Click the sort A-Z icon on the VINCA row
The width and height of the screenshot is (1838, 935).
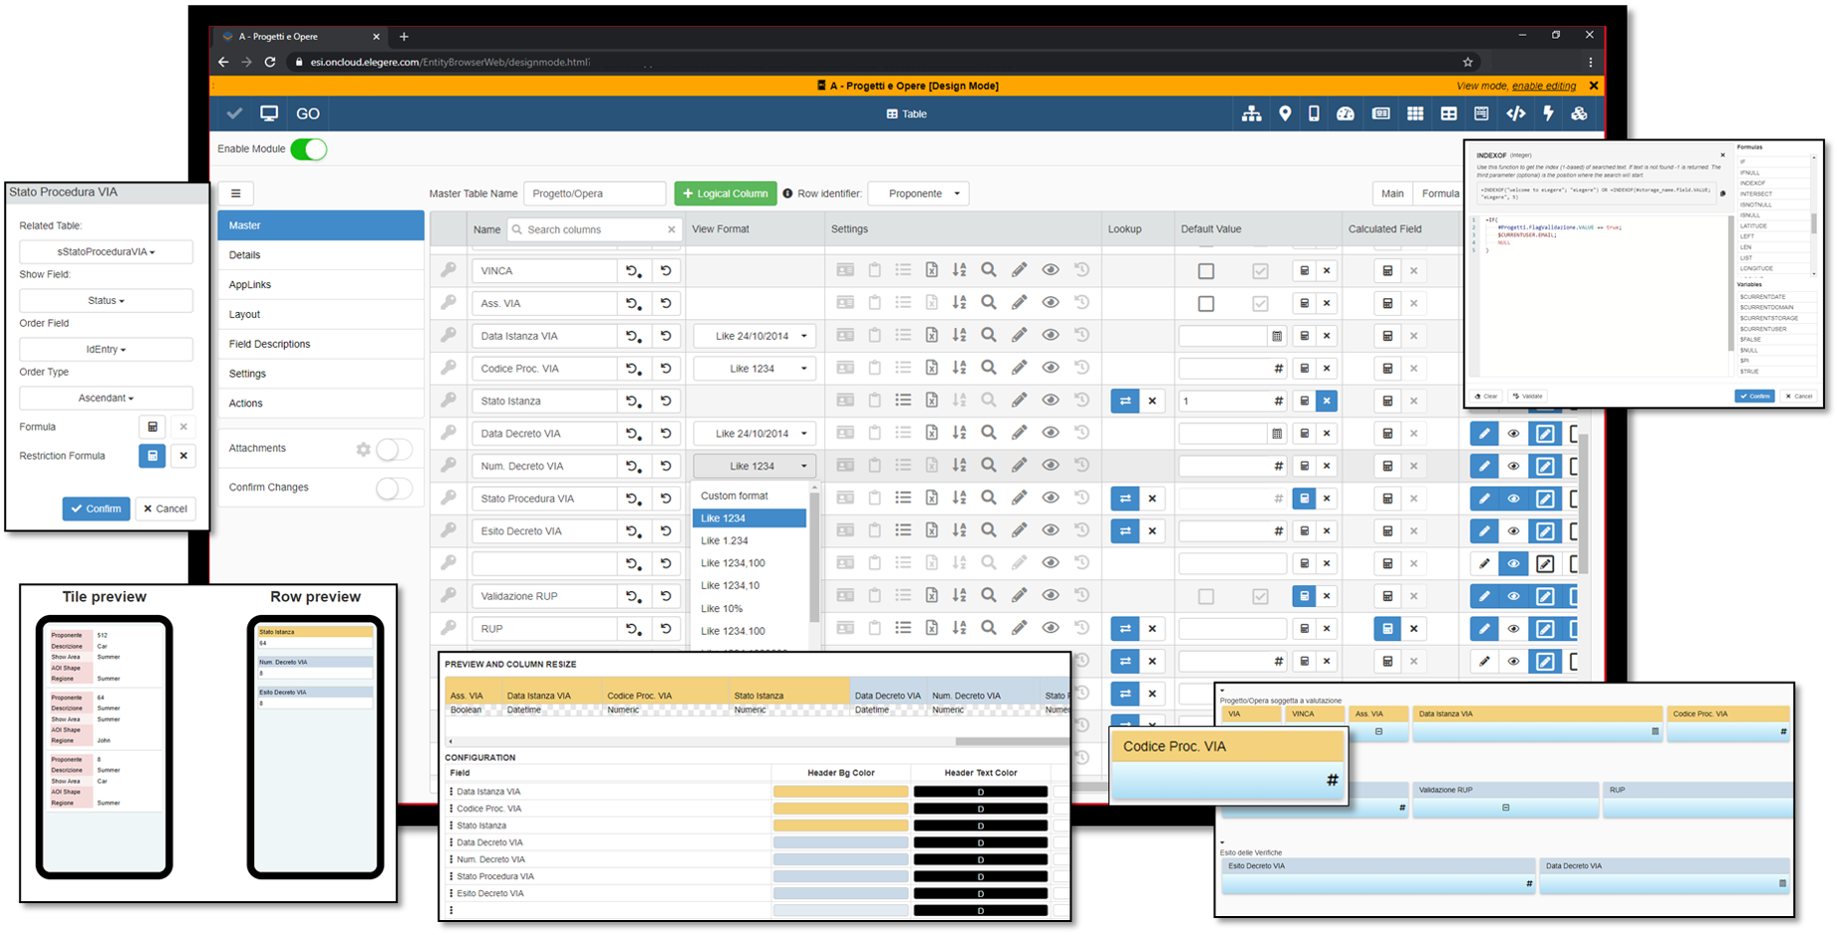pyautogui.click(x=960, y=270)
